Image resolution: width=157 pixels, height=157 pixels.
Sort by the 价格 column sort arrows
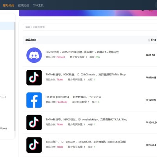(x=149, y=40)
